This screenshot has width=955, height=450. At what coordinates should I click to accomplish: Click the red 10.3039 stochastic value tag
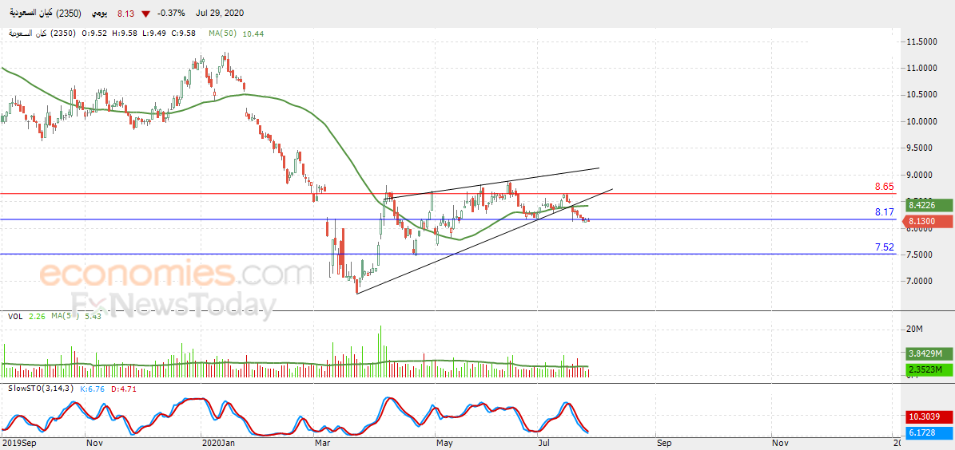point(927,416)
